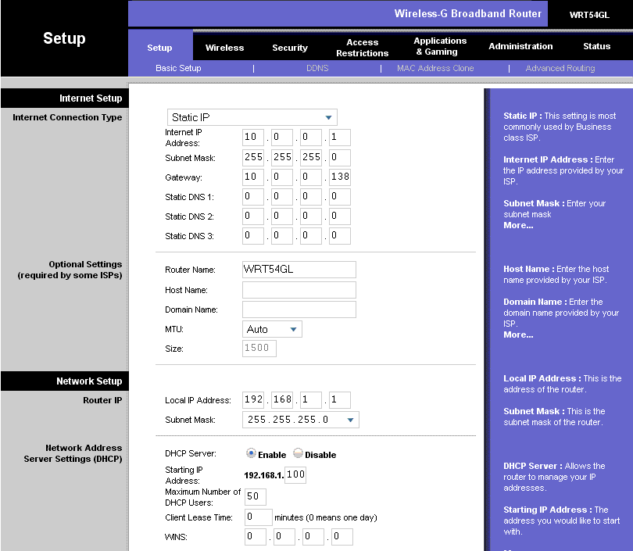Click the Router Name field containing WRT54GL
The image size is (633, 551).
[299, 270]
